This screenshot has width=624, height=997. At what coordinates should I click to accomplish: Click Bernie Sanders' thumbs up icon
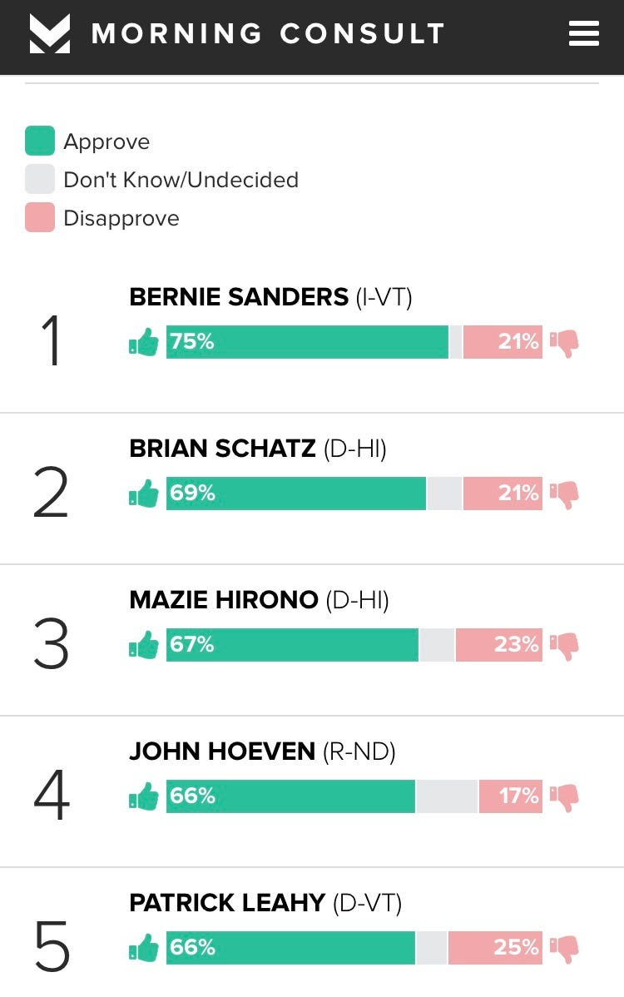coord(144,342)
